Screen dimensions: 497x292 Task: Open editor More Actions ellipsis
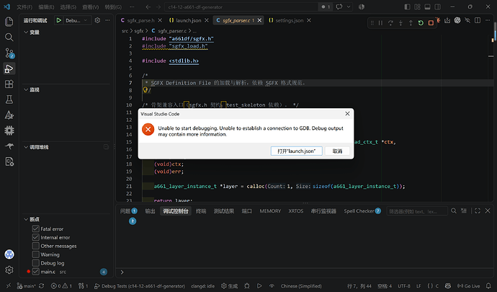488,20
